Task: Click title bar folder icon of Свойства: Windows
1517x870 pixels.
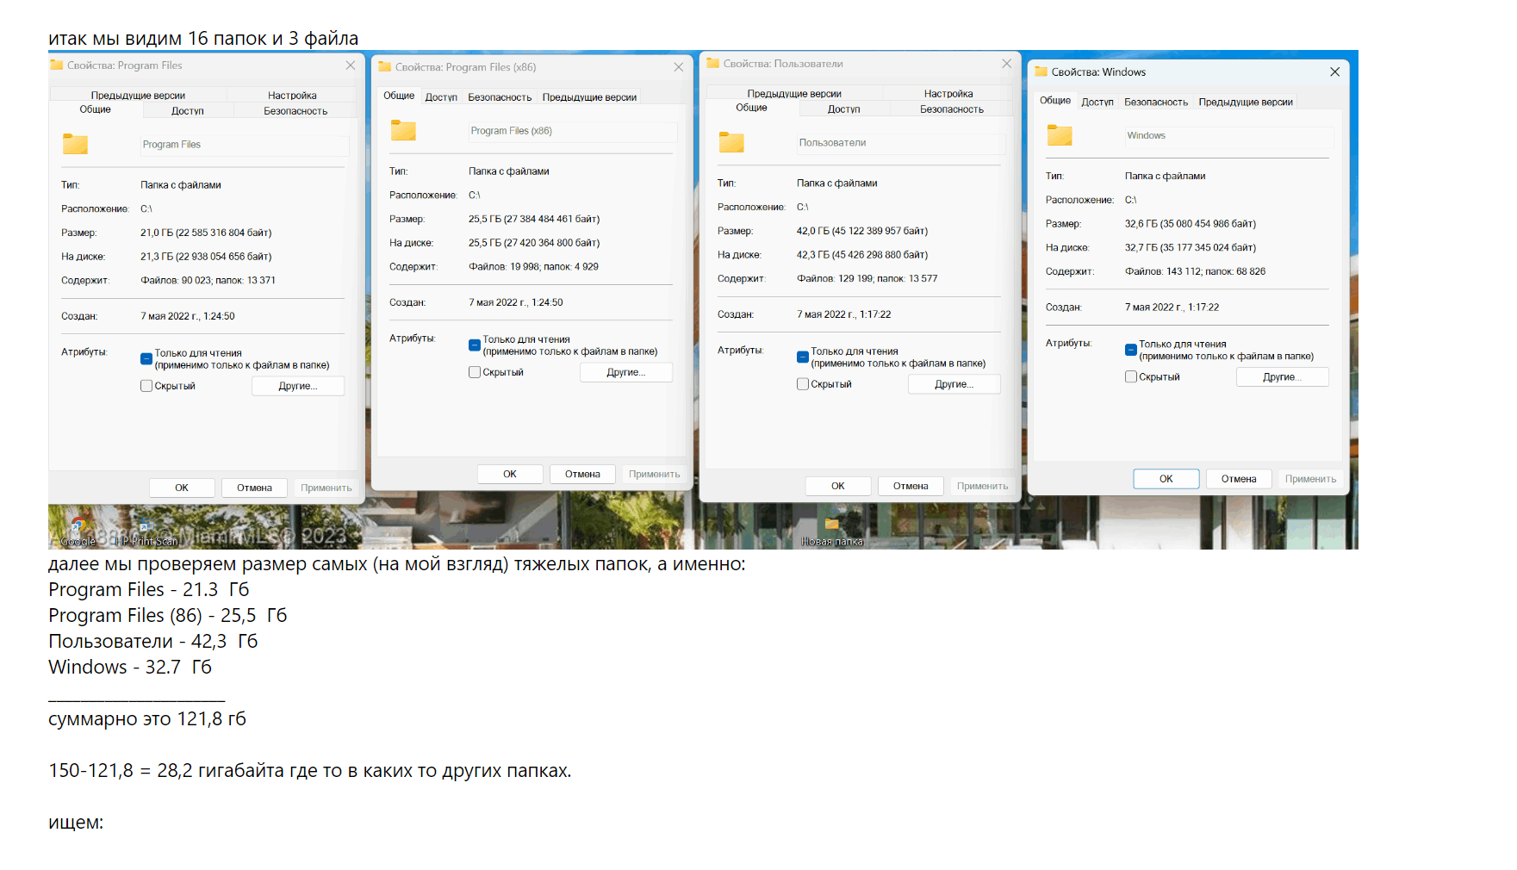Action: (1041, 71)
